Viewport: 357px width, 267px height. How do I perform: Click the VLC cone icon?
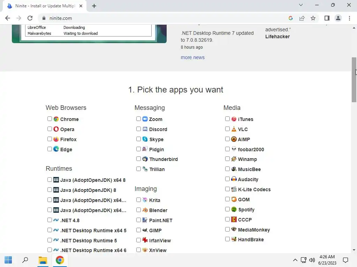pos(234,129)
